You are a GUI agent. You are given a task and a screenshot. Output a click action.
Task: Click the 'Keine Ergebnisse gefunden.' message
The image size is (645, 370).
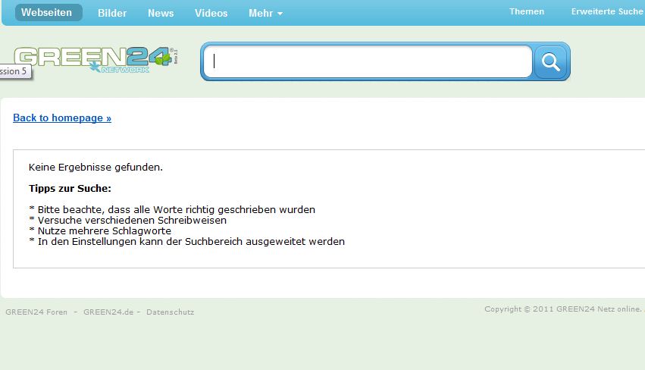click(x=95, y=167)
